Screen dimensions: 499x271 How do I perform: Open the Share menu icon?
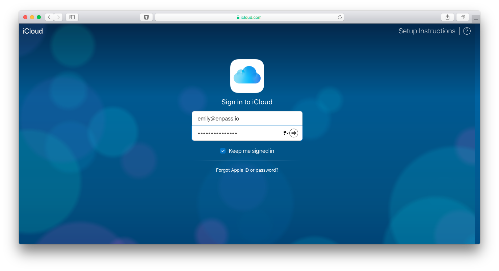click(447, 17)
